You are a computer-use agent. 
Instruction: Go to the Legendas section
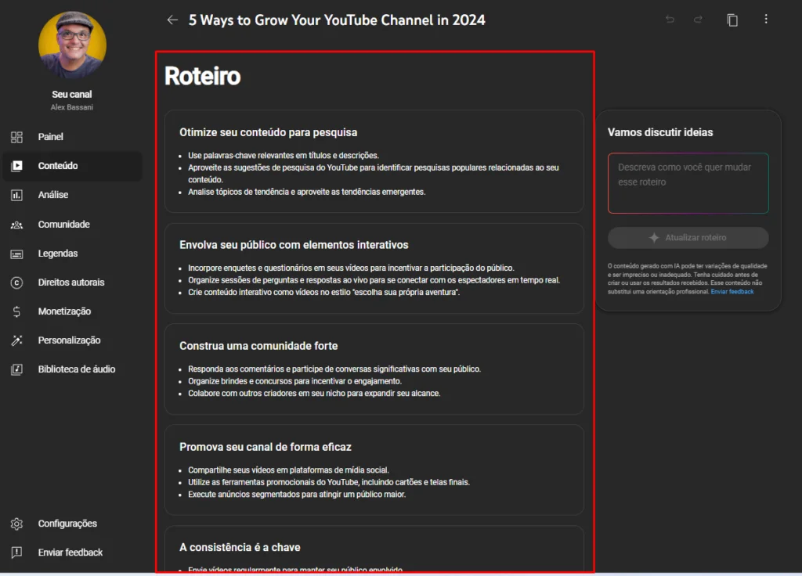pyautogui.click(x=58, y=254)
